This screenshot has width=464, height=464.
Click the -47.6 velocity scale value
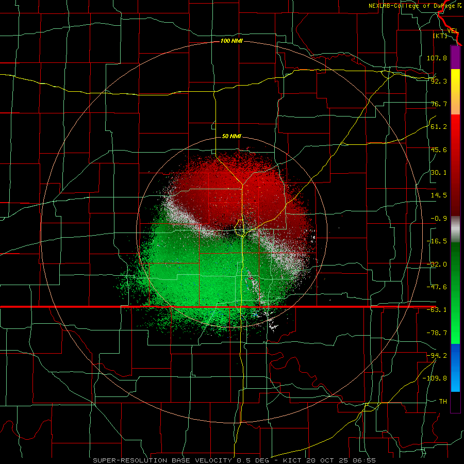(x=437, y=287)
